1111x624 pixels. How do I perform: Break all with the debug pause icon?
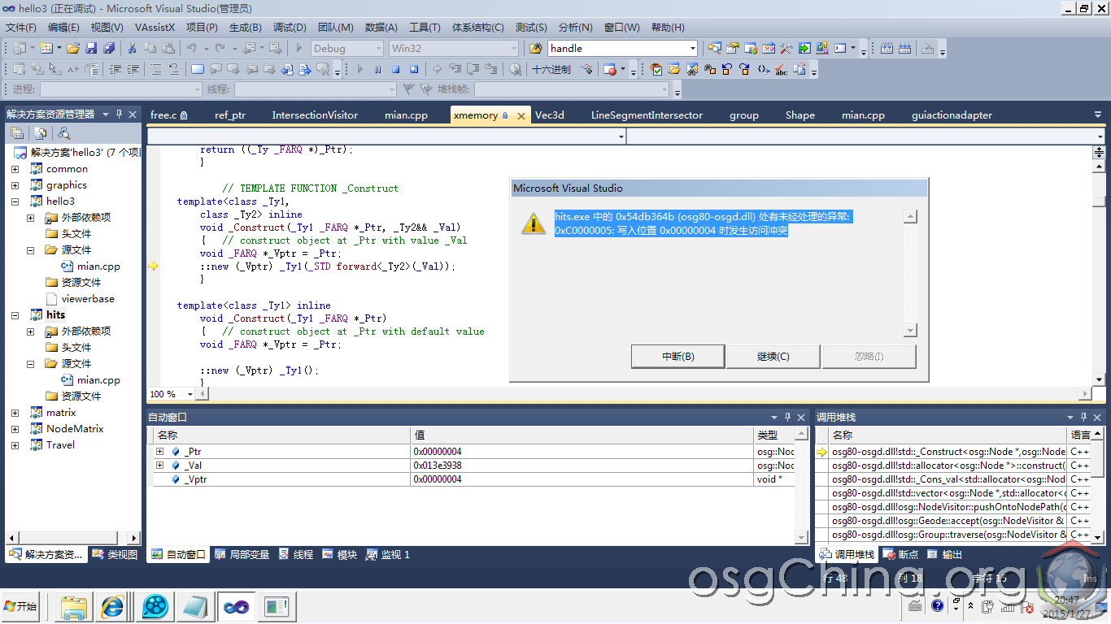click(x=377, y=70)
